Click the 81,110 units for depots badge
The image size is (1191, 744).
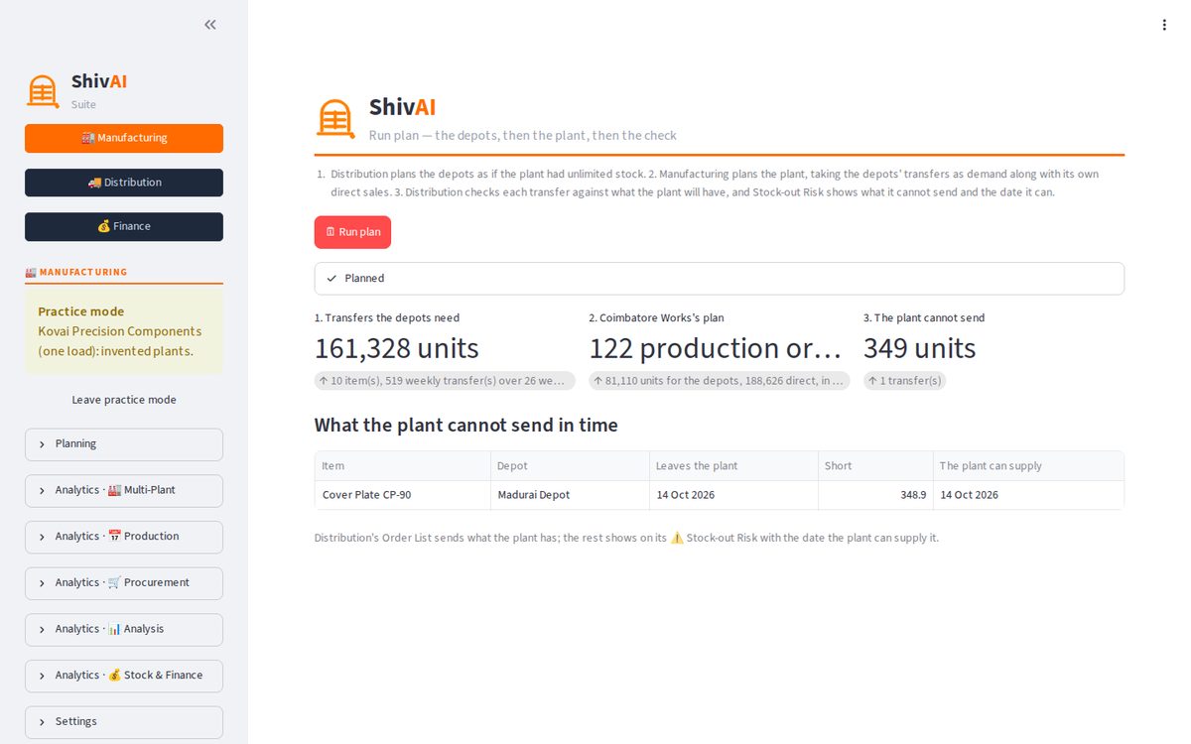pyautogui.click(x=720, y=381)
